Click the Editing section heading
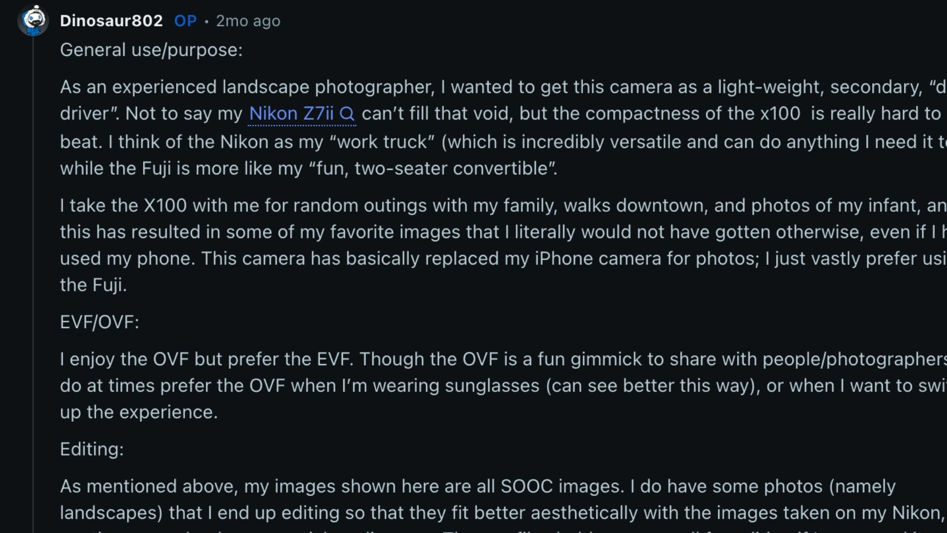Viewport: 947px width, 533px height. click(91, 449)
